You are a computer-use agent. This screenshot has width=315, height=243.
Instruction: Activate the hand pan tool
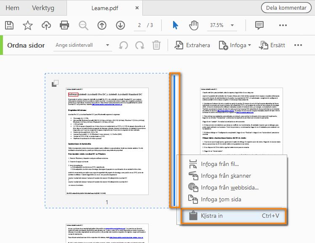(x=194, y=25)
